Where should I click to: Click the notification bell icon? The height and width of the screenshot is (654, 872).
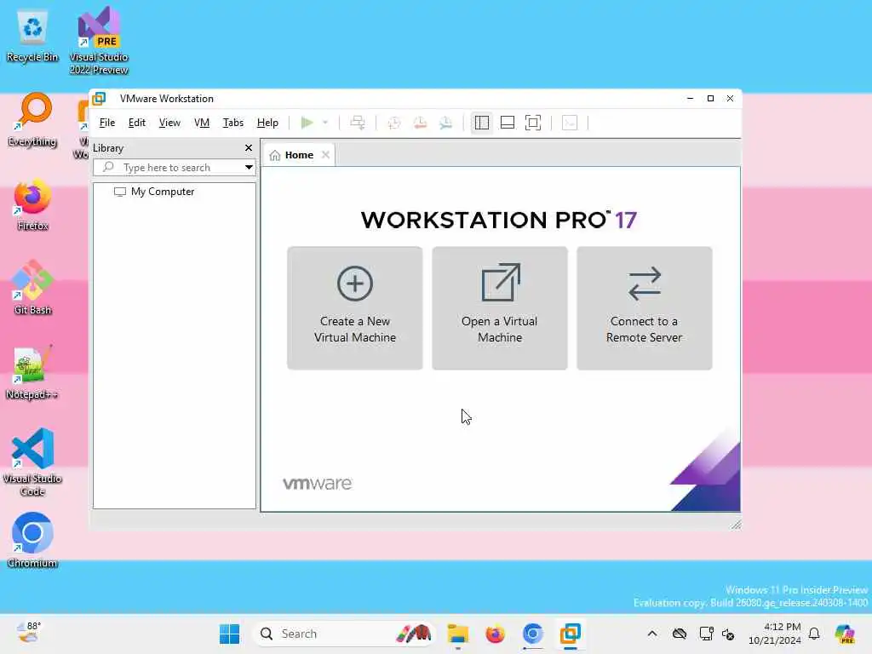pyautogui.click(x=814, y=634)
